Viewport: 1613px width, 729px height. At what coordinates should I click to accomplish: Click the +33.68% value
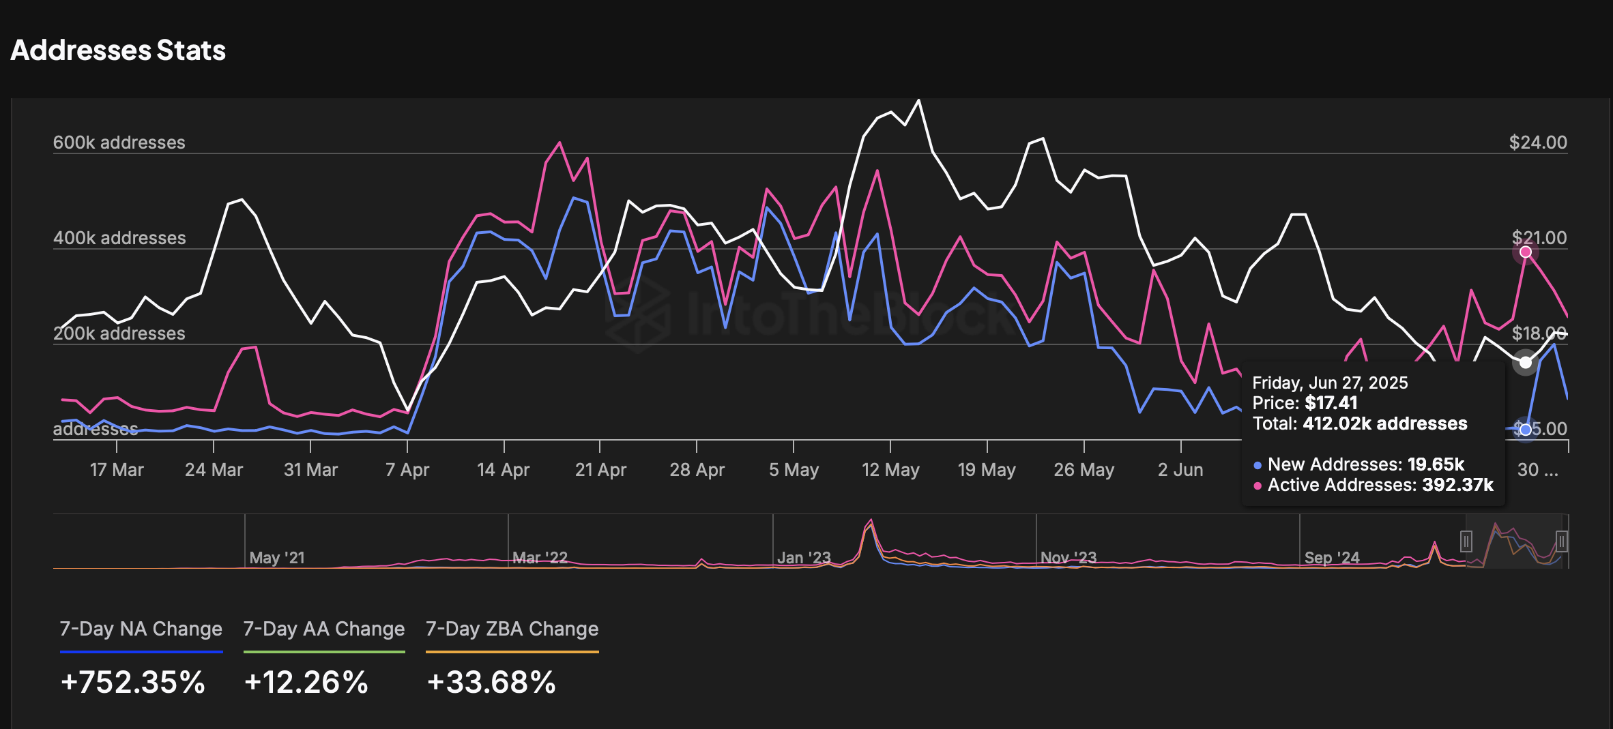(491, 683)
